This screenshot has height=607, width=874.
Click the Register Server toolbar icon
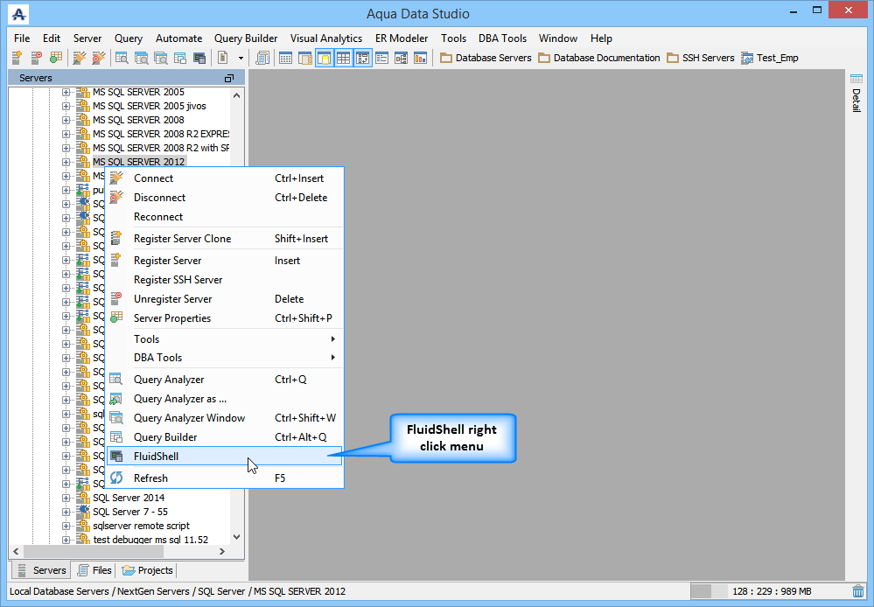17,58
